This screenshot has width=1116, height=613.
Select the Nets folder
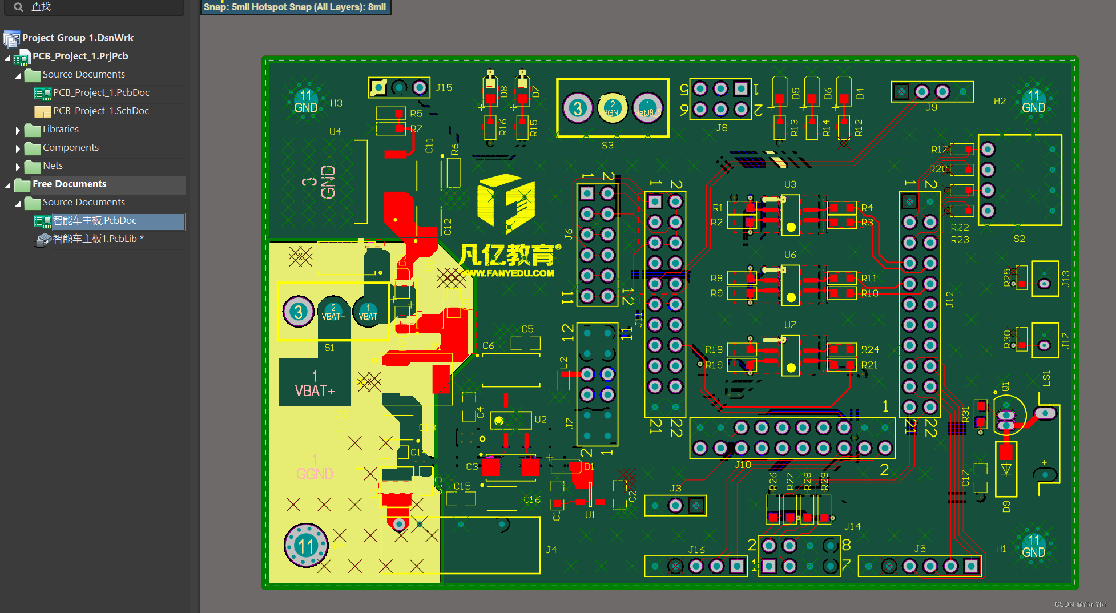(53, 166)
